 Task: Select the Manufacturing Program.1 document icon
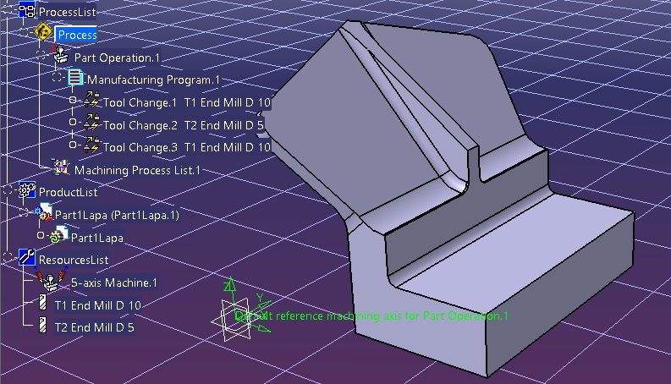pos(76,79)
